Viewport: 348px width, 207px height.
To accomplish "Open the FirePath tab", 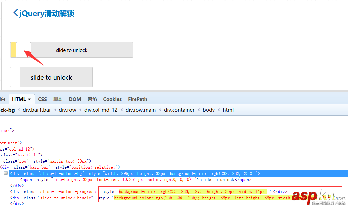I will click(137, 99).
